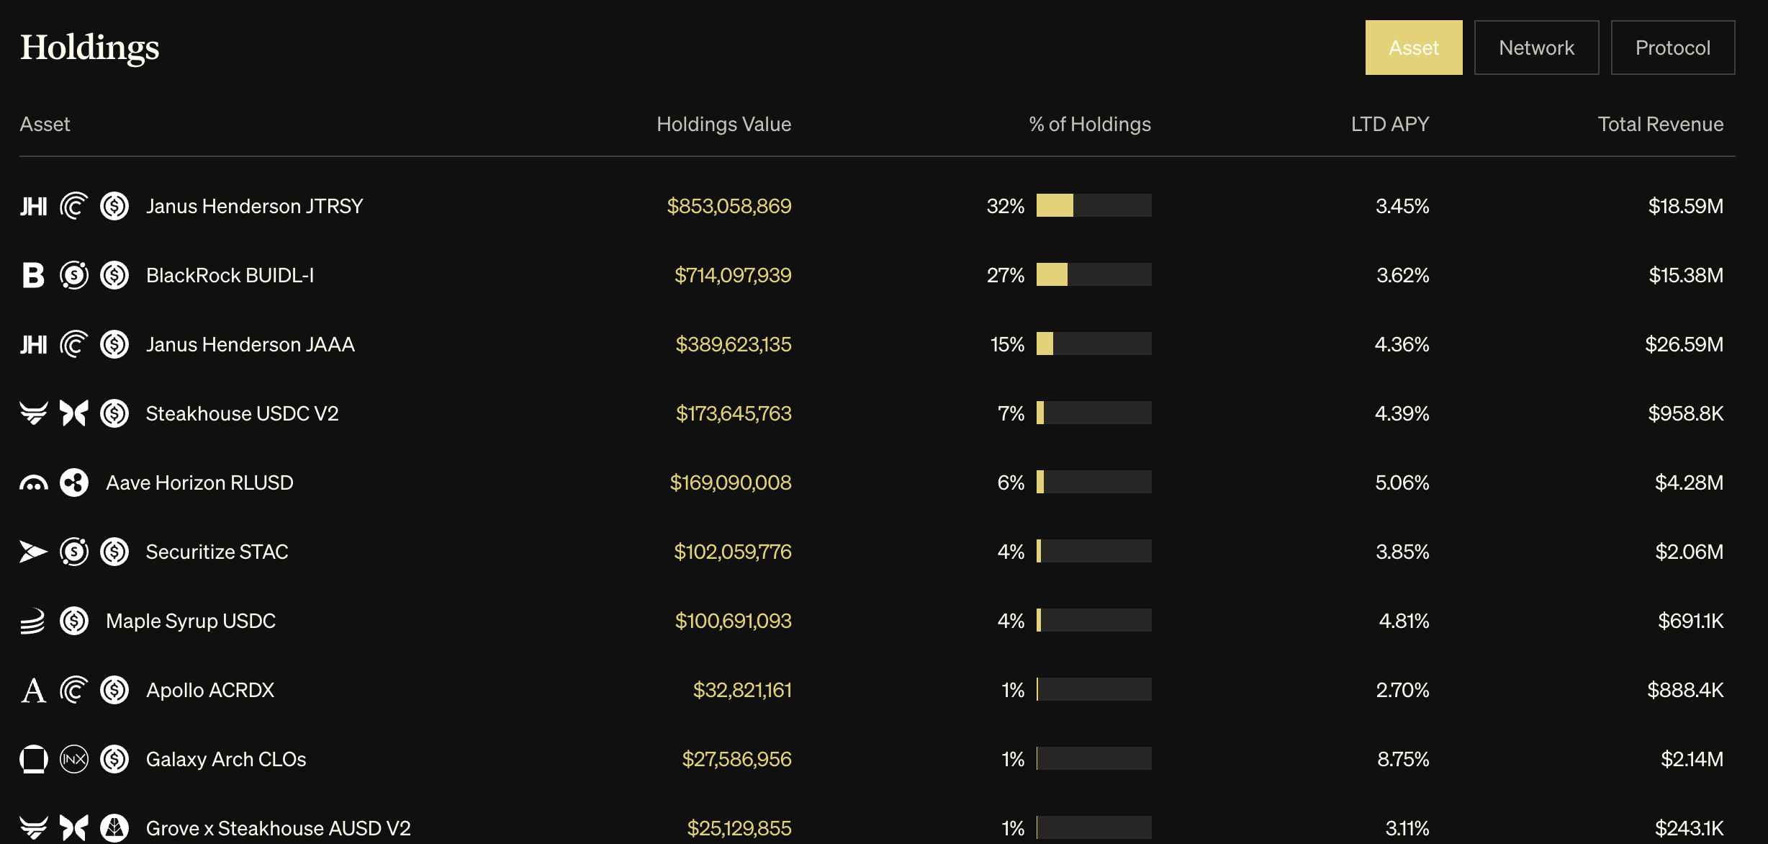Click the RLUSD token icon beside Aave Horizon
The image size is (1768, 844).
pos(74,482)
